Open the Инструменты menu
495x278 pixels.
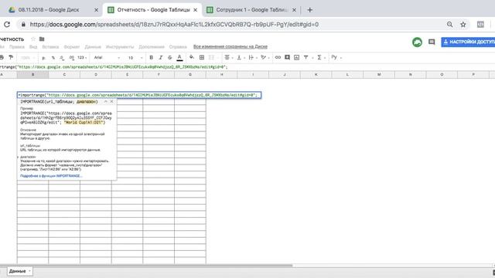coord(120,46)
